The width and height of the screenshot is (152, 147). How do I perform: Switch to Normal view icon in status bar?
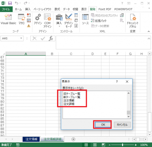point(86,145)
